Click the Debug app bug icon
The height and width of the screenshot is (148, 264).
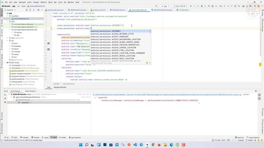[202, 6]
